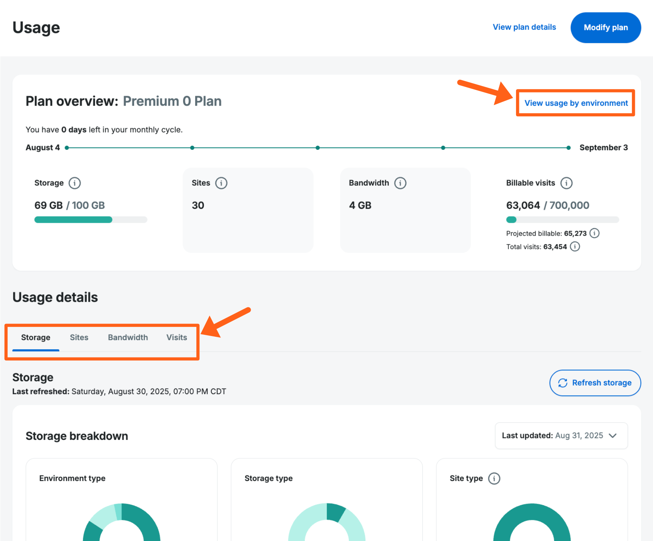This screenshot has height=541, width=653.
Task: Open the Last updated date dropdown
Action: click(561, 436)
